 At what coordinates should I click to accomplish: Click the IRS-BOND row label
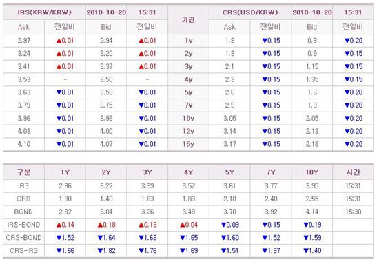click(23, 225)
